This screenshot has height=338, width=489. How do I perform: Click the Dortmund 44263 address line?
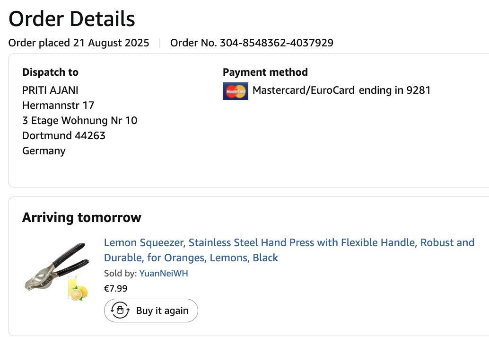click(x=64, y=135)
